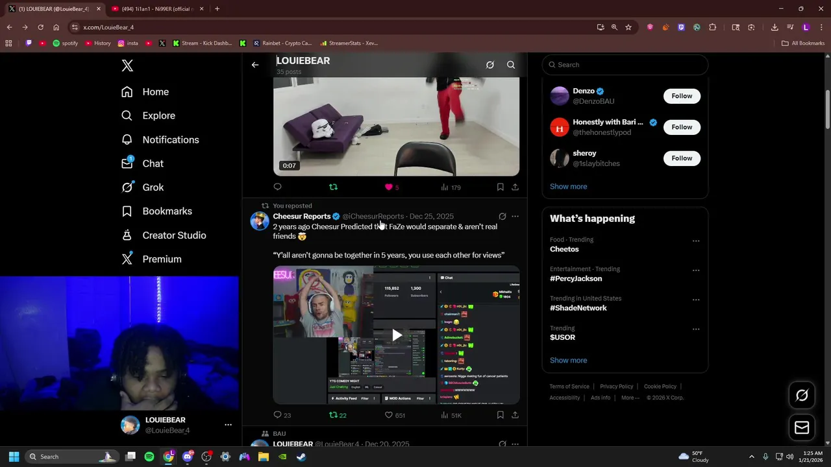Open the #PercyJackson trend
The width and height of the screenshot is (831, 467).
pyautogui.click(x=576, y=278)
